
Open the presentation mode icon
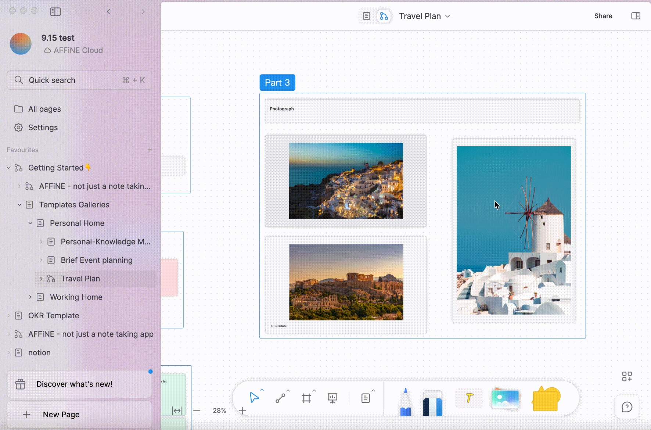point(332,398)
